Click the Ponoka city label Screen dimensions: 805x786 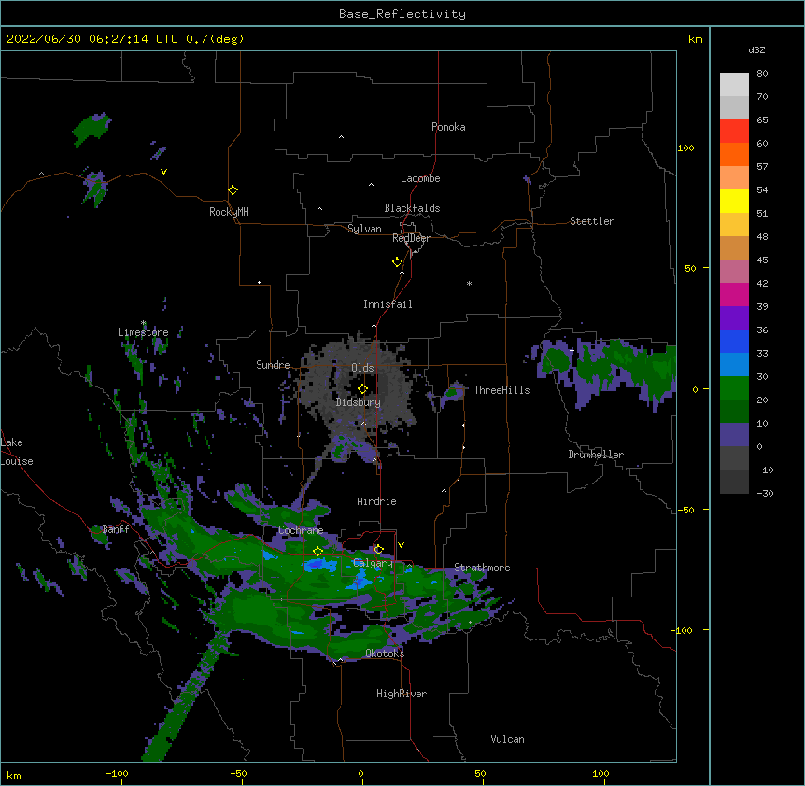pyautogui.click(x=448, y=127)
